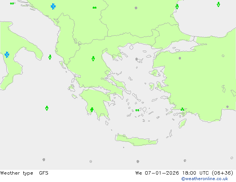Viewport: 236px width, 182px height.
Task: Click the '18:00 UTC' time text
Action: pos(195,173)
